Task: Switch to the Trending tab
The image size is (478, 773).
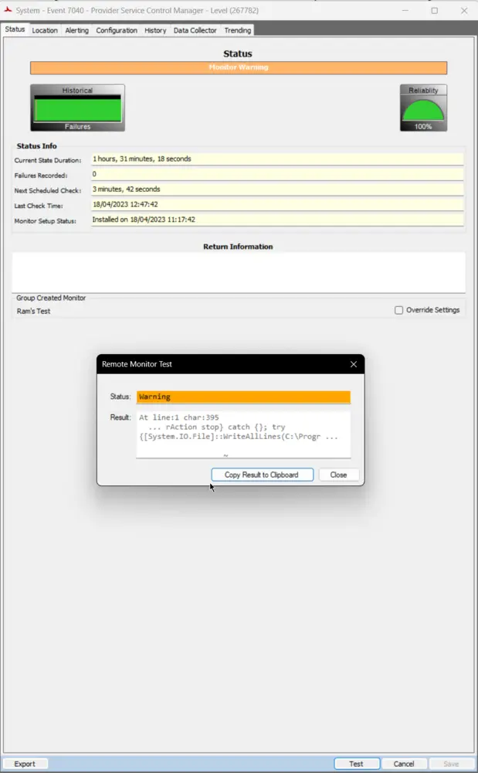Action: [237, 30]
